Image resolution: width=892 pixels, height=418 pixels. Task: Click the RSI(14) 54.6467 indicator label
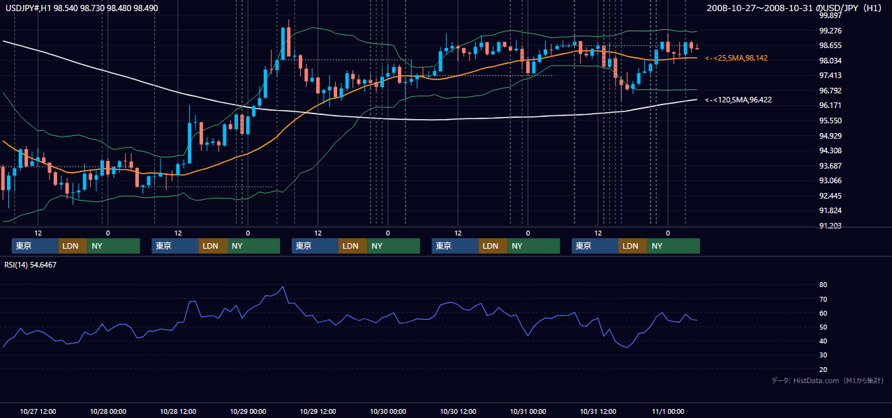point(31,265)
